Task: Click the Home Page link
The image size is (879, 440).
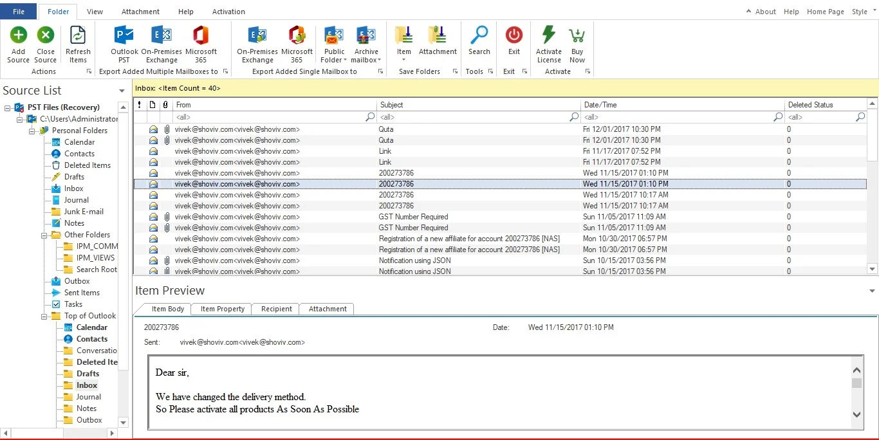Action: [825, 12]
